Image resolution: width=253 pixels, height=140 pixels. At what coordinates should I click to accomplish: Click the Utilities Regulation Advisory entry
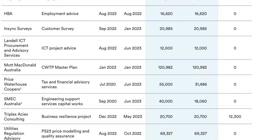tap(14, 133)
